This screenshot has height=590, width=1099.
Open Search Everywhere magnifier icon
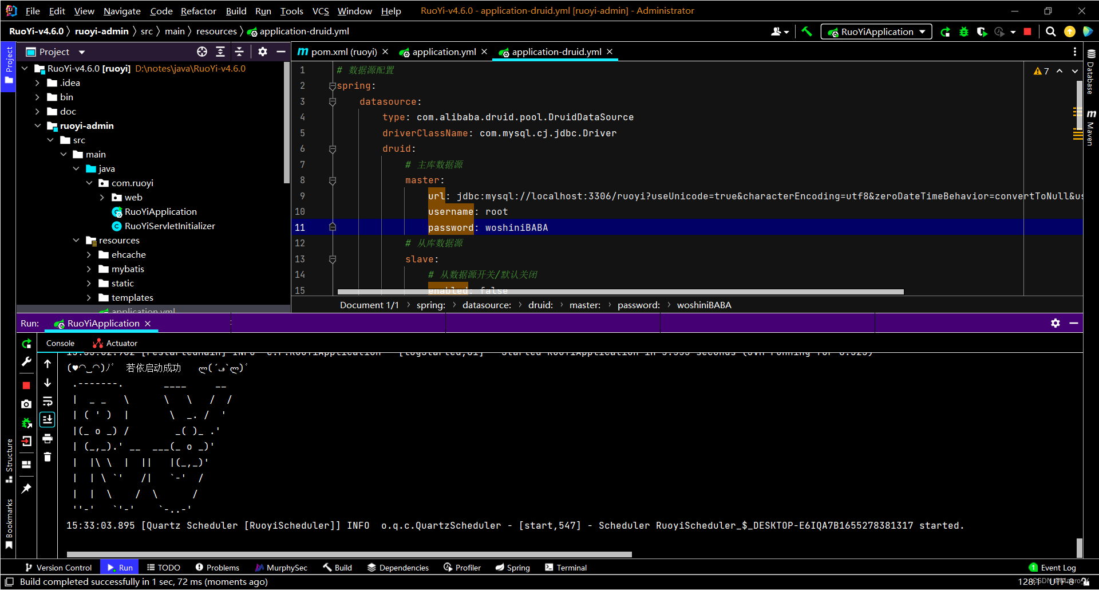tap(1051, 32)
